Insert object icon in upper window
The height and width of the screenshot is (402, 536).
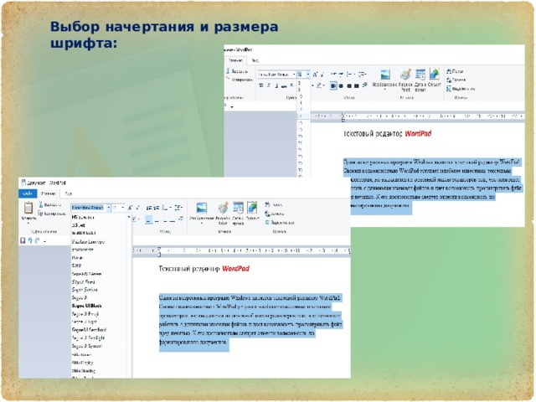(435, 74)
